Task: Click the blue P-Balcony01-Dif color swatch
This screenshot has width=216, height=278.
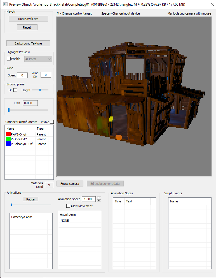Action: coord(8,144)
